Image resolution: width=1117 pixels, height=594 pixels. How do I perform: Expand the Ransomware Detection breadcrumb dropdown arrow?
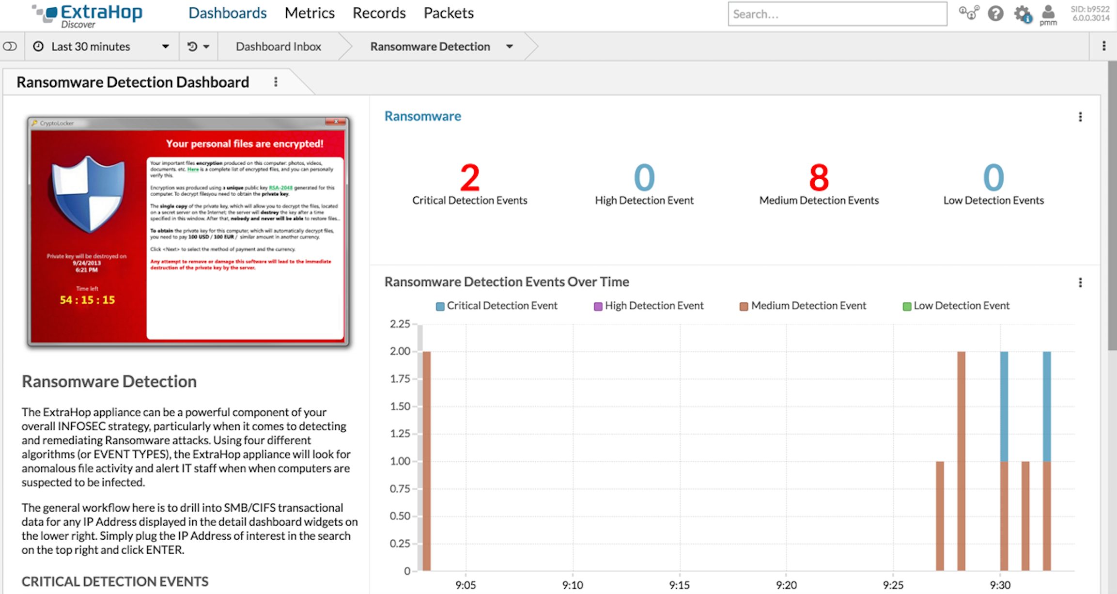[x=510, y=47]
